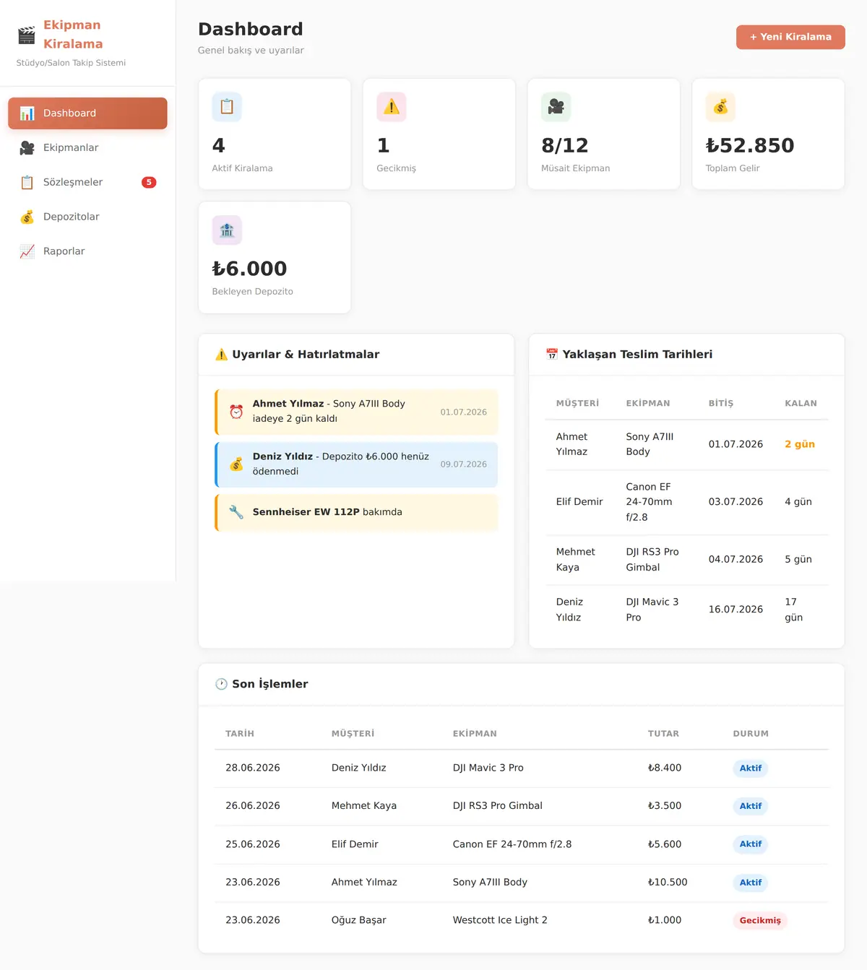Click the Aktif status badge for Deniz Yıldız

coord(750,768)
